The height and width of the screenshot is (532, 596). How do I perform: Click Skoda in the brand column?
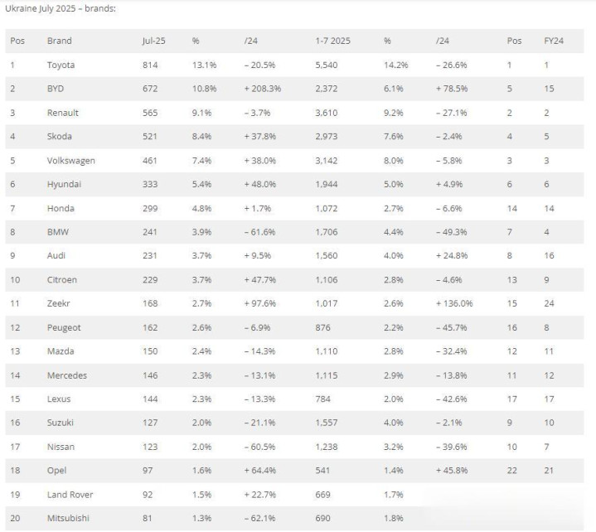pos(60,137)
